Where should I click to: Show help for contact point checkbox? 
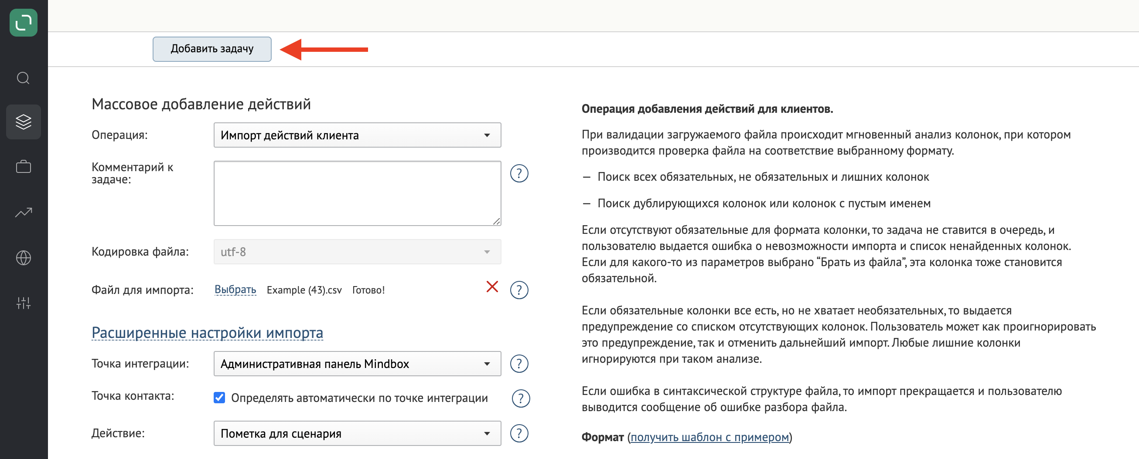[x=521, y=398]
